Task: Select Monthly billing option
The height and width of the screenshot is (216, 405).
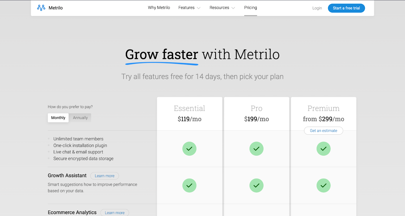Action: 58,118
